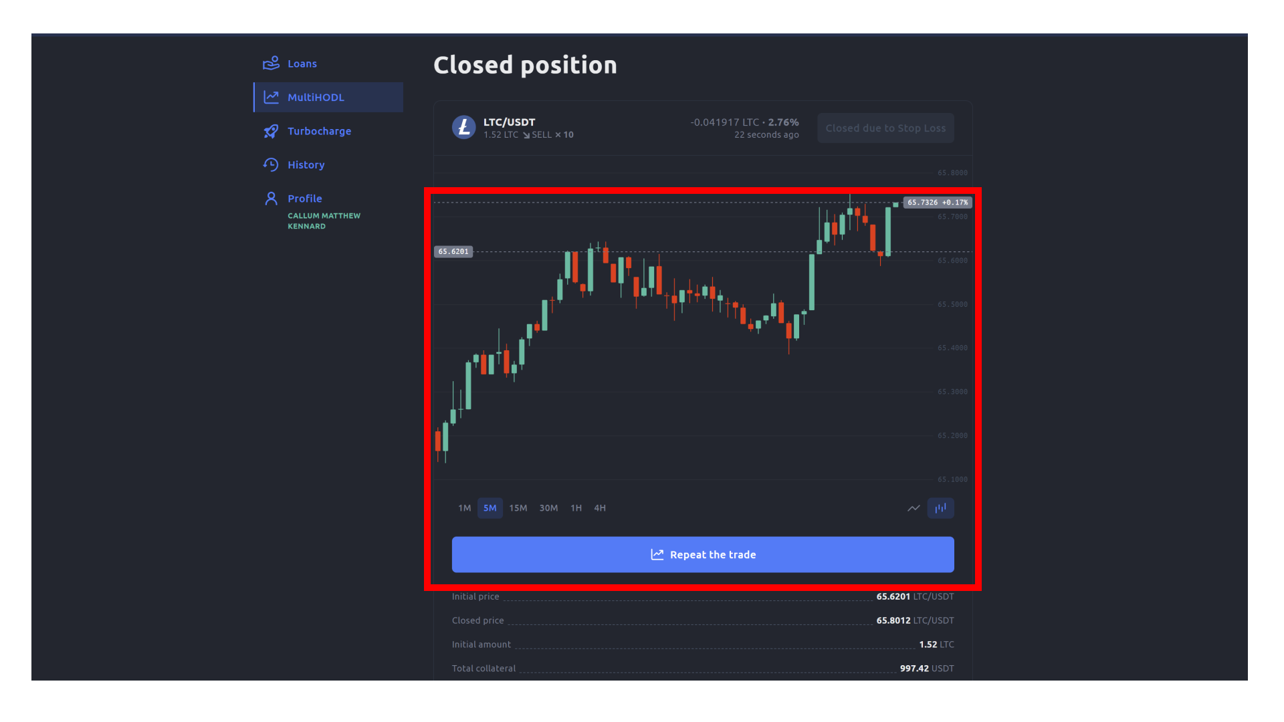
Task: Click the Turbocharge navigation icon
Action: click(x=271, y=130)
